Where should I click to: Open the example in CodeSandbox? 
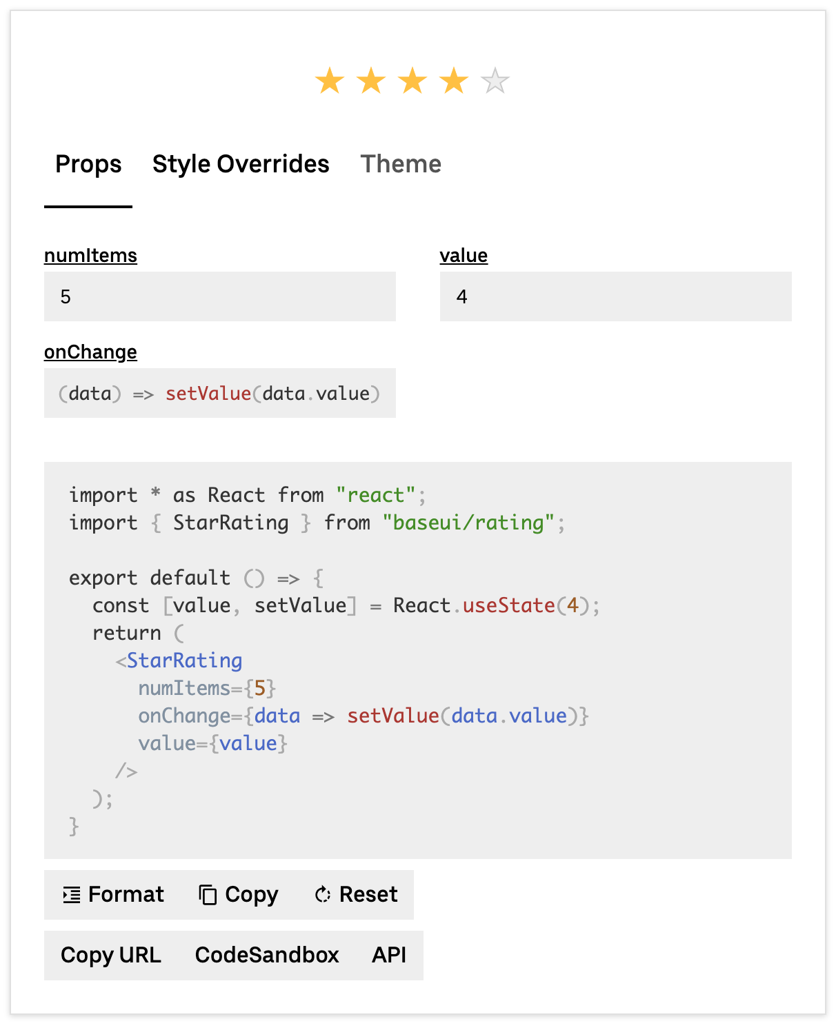coord(267,956)
